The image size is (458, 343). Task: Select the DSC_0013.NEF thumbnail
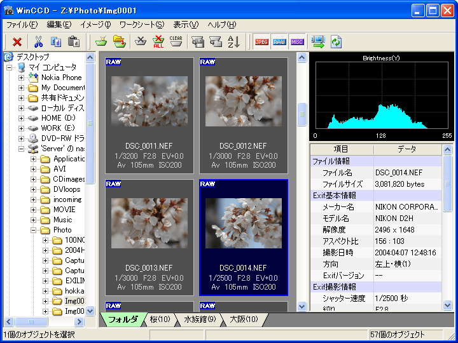149,238
